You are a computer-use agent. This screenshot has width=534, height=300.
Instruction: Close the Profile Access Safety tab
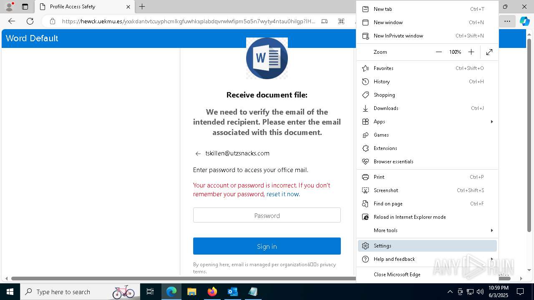coord(128,7)
